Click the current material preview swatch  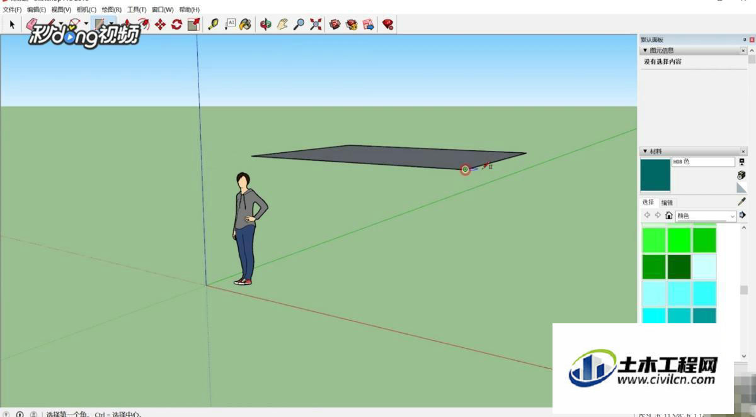[x=655, y=175]
